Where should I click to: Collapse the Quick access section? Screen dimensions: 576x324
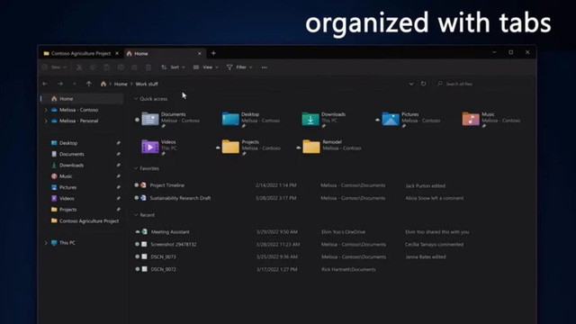click(x=136, y=99)
